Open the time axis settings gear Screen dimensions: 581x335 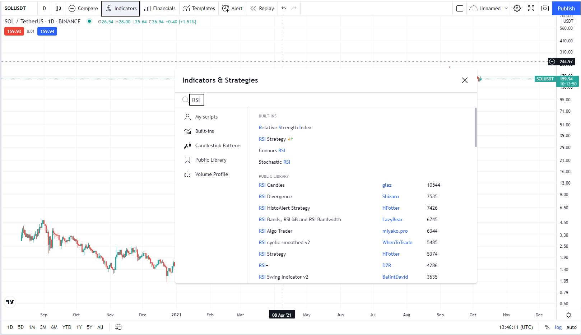[x=568, y=315]
